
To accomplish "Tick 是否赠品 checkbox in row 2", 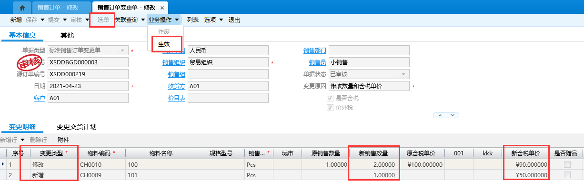I will (567, 175).
